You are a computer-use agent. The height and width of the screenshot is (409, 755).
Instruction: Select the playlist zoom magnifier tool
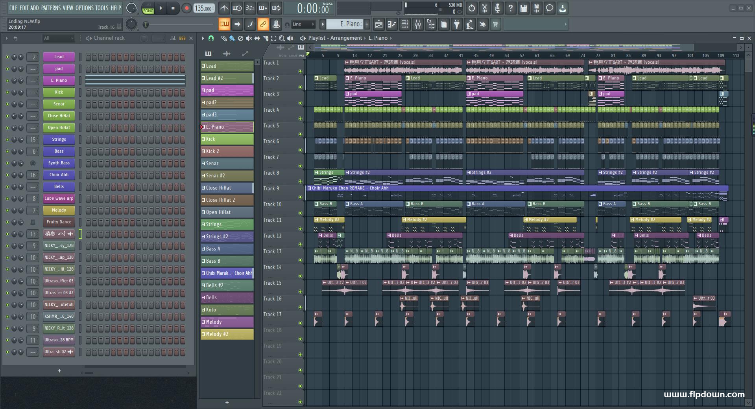tap(282, 38)
